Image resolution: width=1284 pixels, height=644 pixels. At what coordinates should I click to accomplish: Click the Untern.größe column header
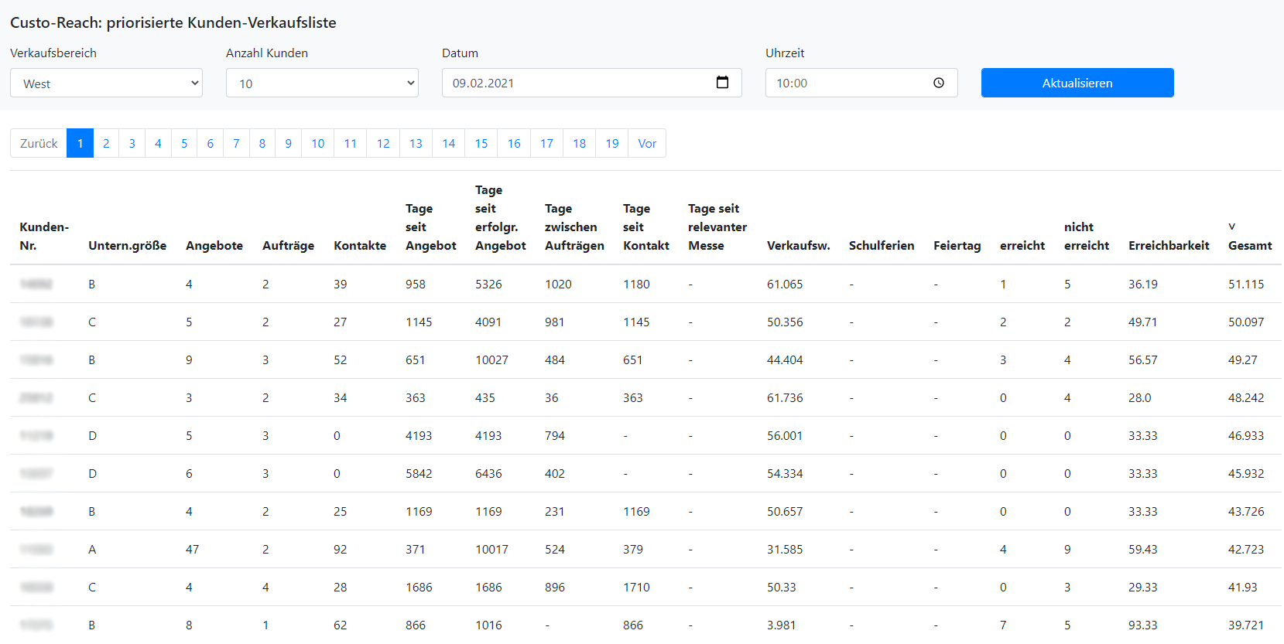tap(127, 245)
